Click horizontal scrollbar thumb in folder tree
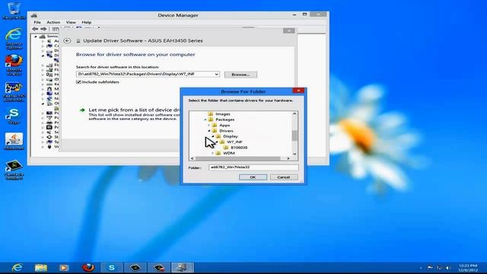487x274 pixels. (x=237, y=158)
